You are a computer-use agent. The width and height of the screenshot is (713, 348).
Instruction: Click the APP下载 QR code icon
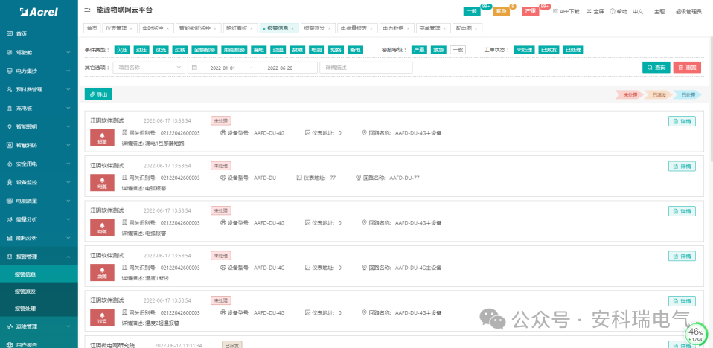coord(555,11)
